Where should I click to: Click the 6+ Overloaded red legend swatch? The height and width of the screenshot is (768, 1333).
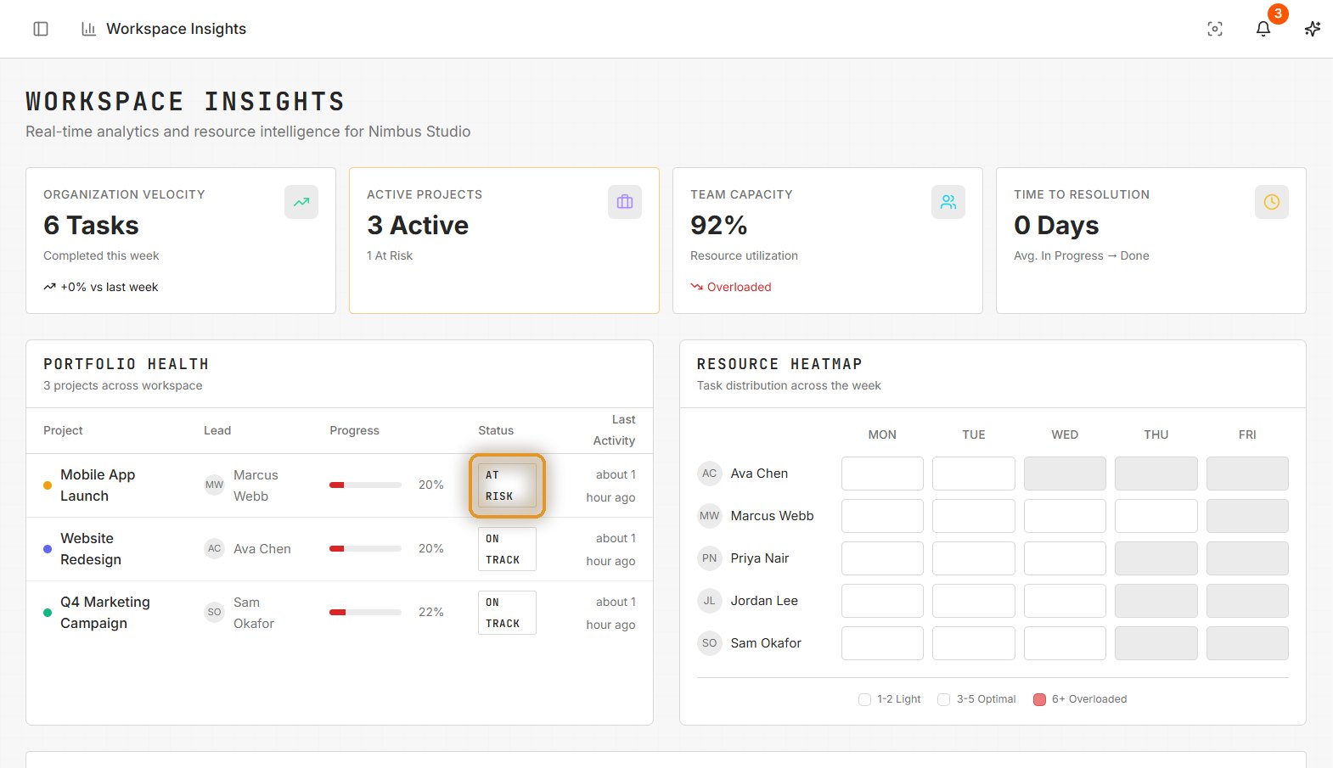click(1039, 699)
